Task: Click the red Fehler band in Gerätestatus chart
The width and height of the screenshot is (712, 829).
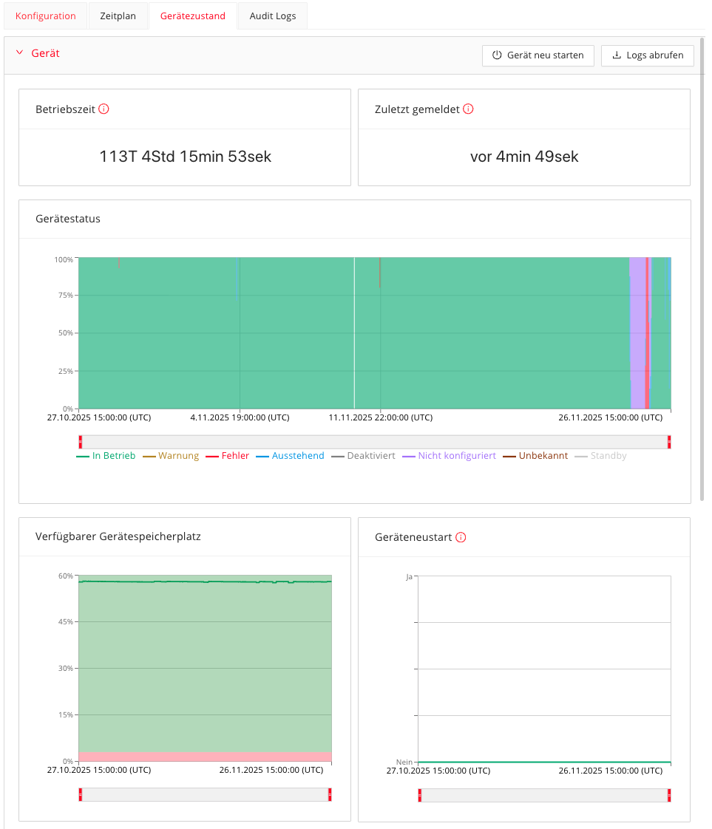Action: tap(647, 333)
